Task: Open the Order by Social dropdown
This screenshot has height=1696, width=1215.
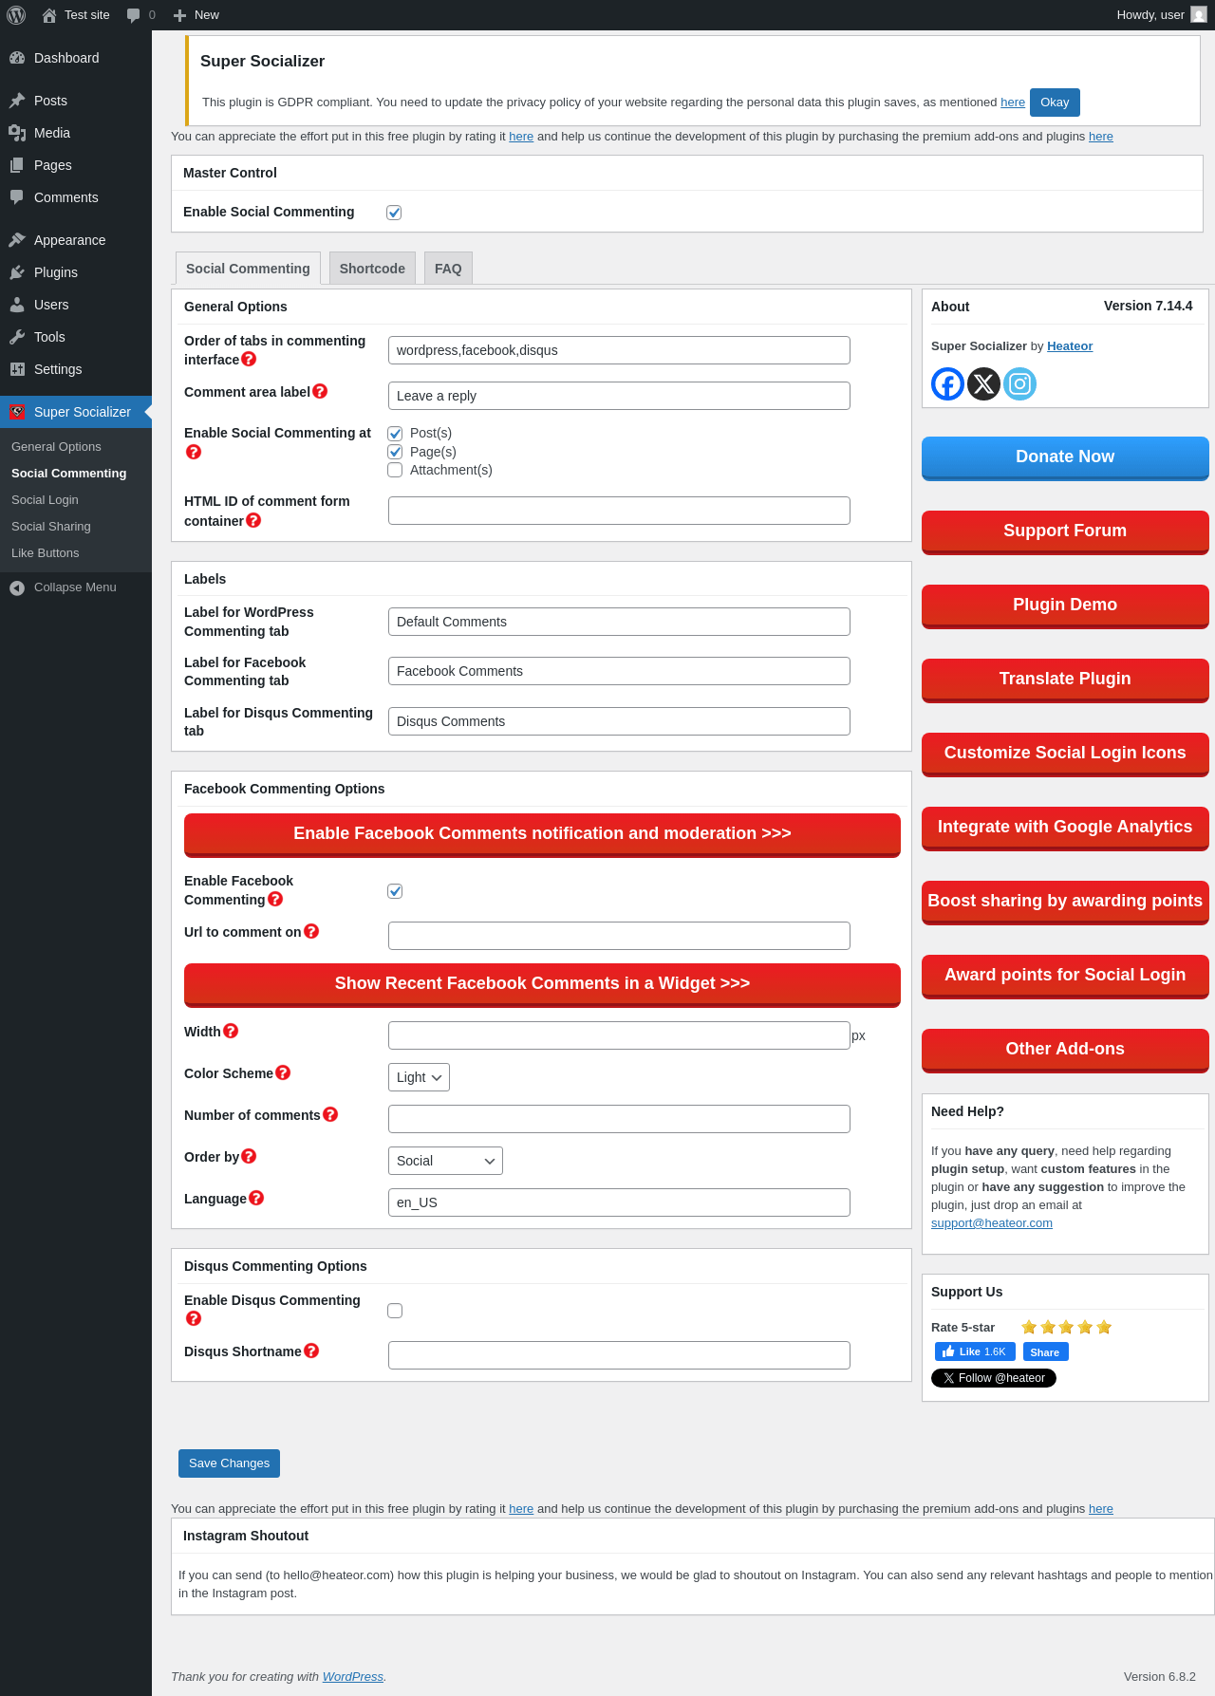Action: point(445,1161)
